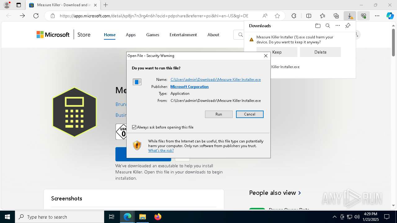The image size is (397, 223).
Task: Open the taskbar clock and date
Action: click(x=370, y=217)
